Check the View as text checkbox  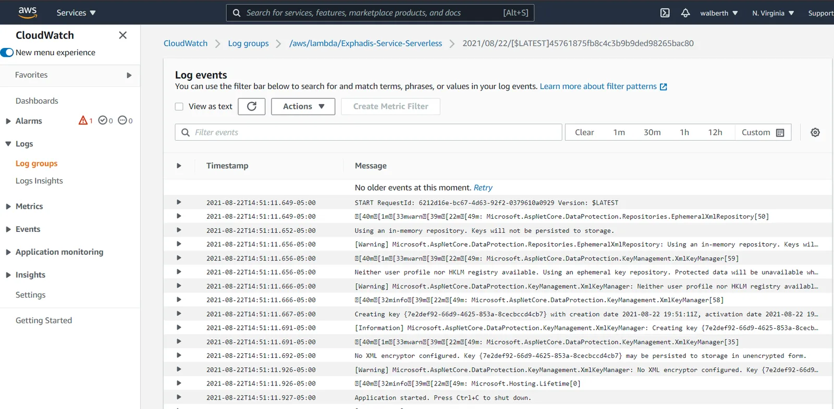pos(179,106)
